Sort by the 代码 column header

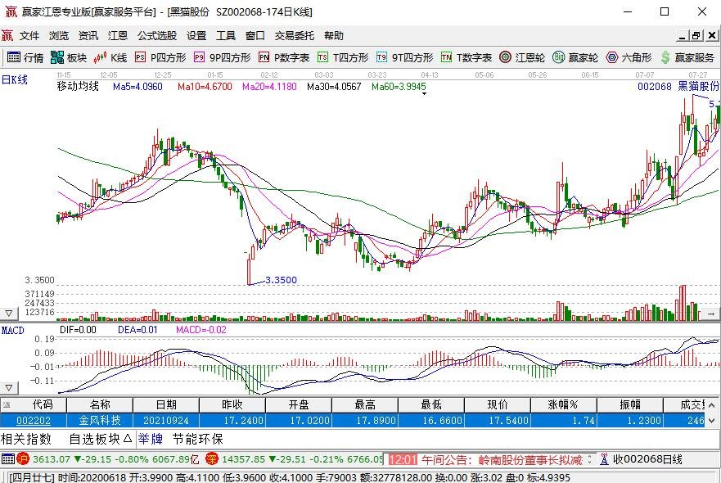click(34, 404)
